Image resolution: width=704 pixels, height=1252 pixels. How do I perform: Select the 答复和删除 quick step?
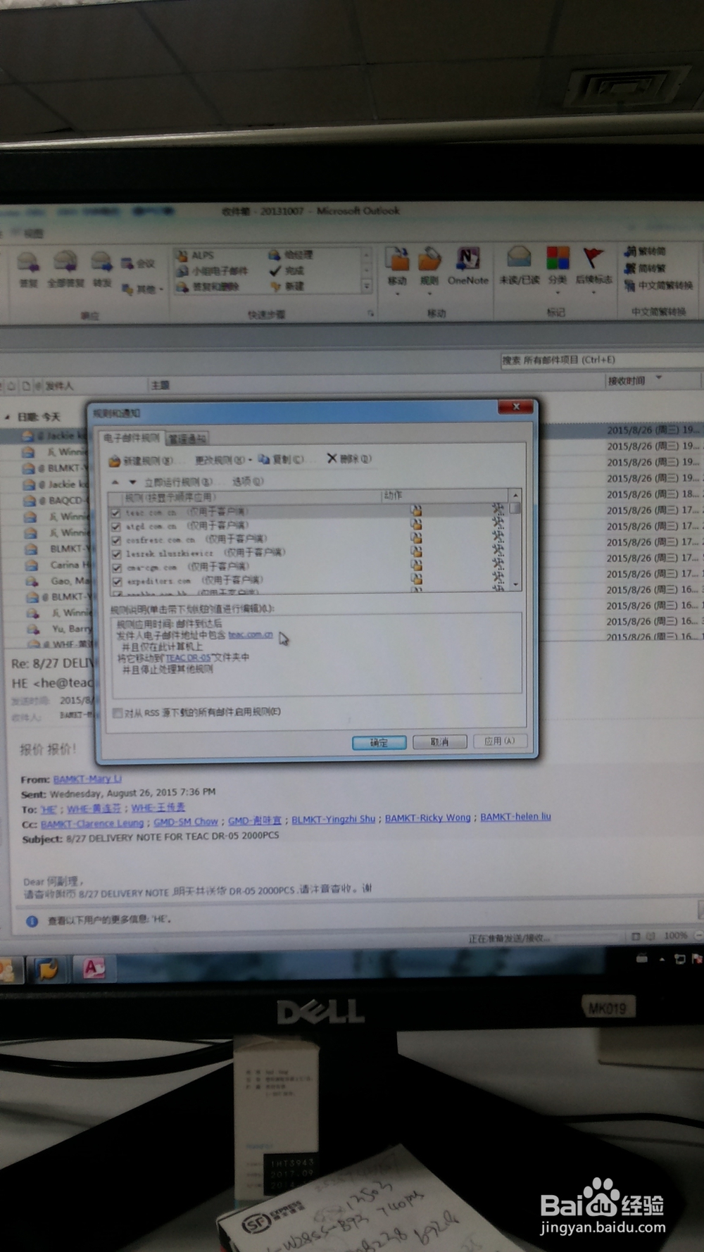tap(208, 287)
